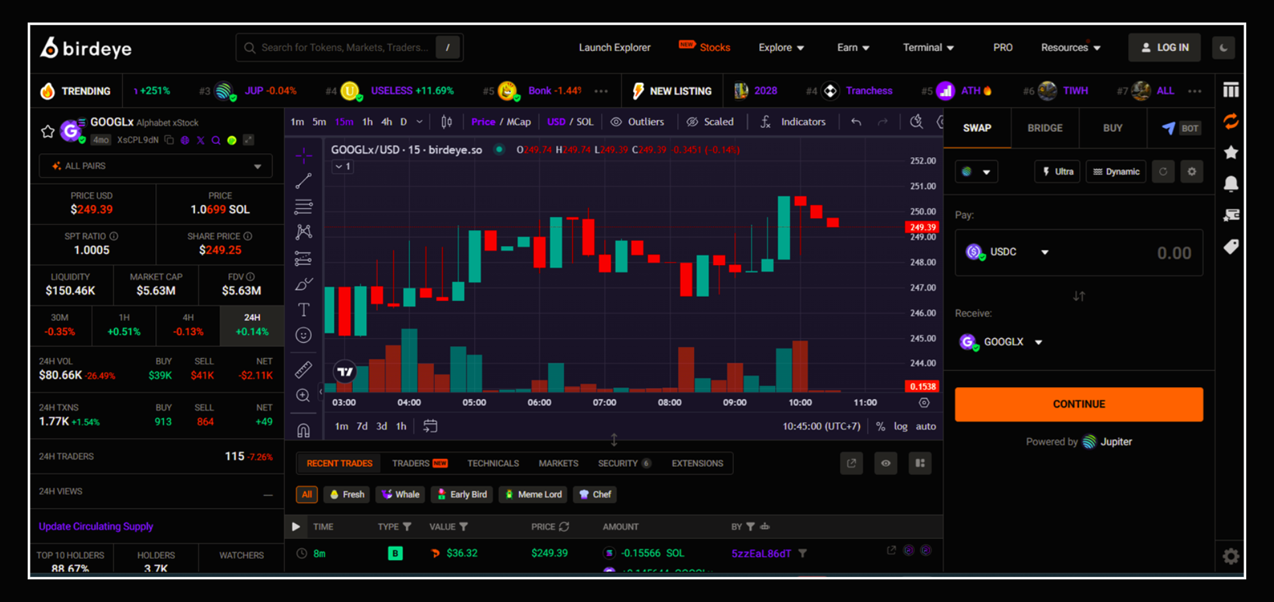Open the Explore dropdown menu
This screenshot has height=602, width=1274.
click(x=781, y=48)
